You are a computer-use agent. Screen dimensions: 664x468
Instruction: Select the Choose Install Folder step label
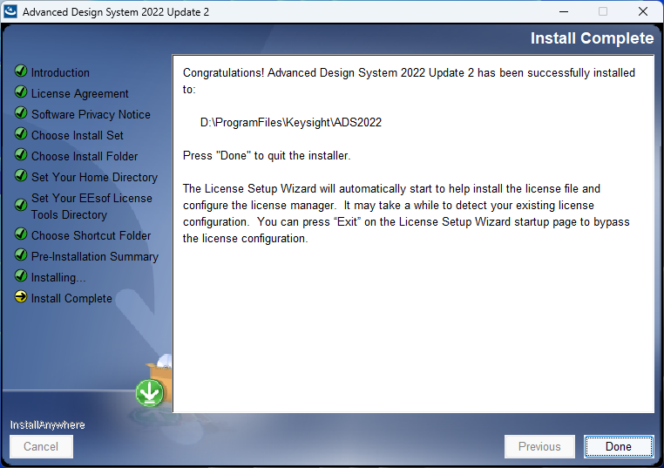coord(85,156)
